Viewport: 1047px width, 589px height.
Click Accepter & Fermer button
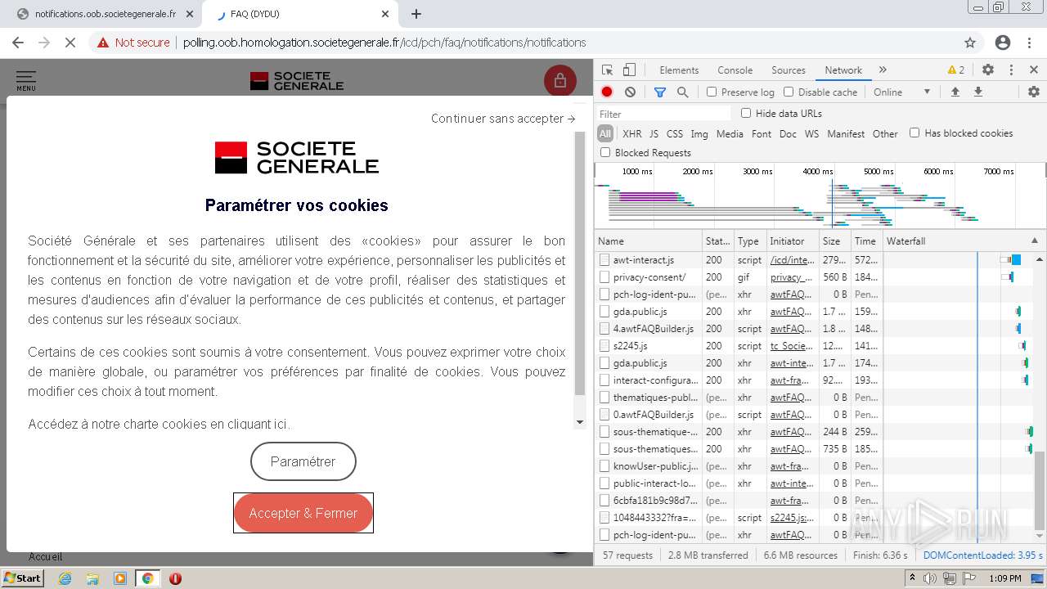tap(303, 513)
